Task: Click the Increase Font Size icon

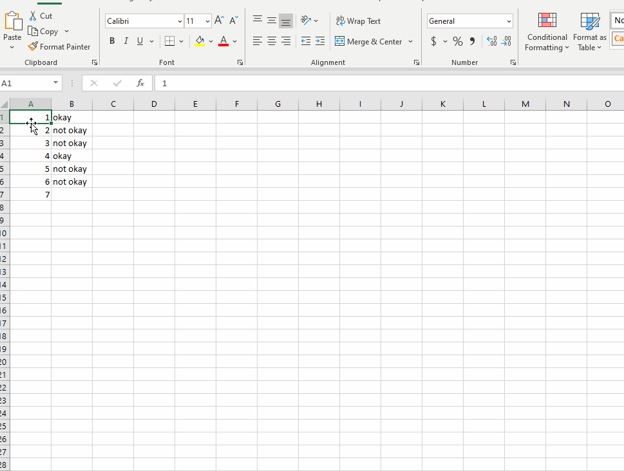Action: click(x=220, y=20)
